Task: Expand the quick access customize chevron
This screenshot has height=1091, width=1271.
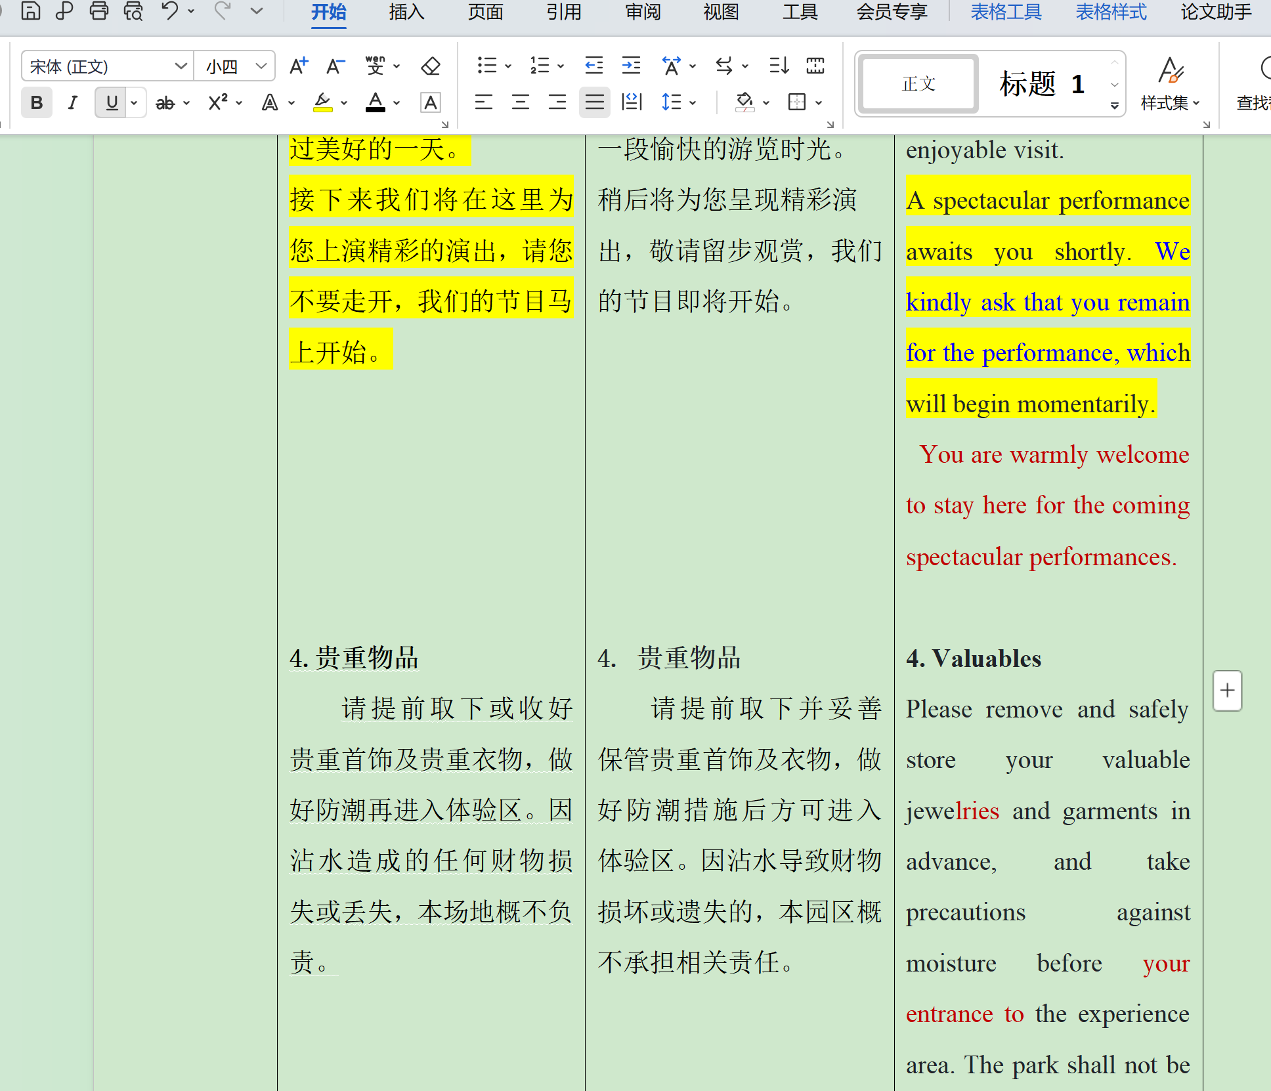Action: 257,11
